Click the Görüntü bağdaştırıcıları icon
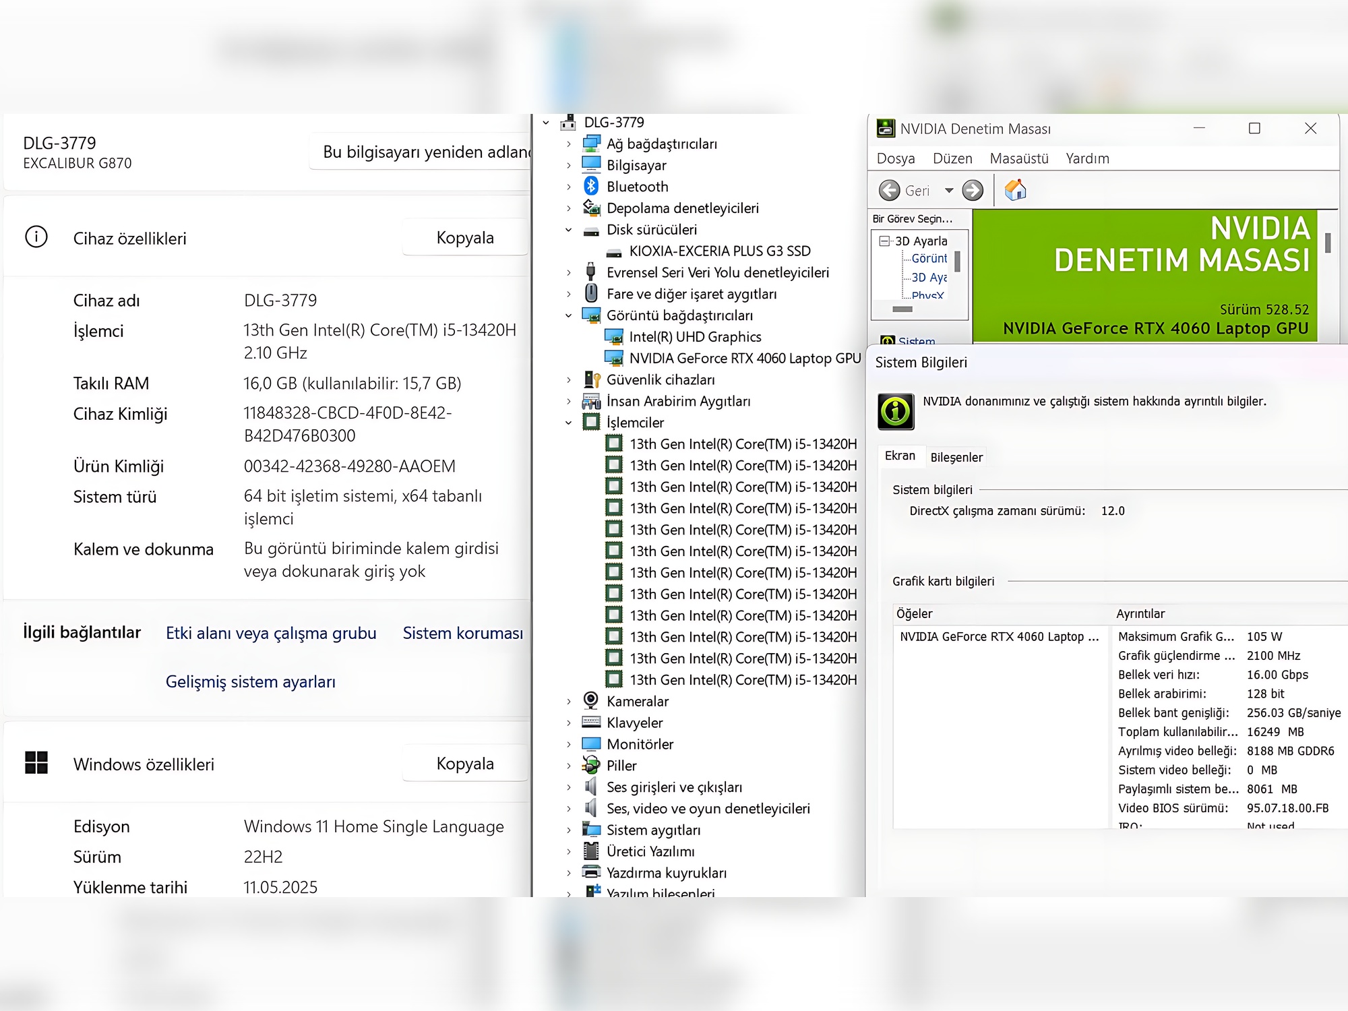 [591, 315]
